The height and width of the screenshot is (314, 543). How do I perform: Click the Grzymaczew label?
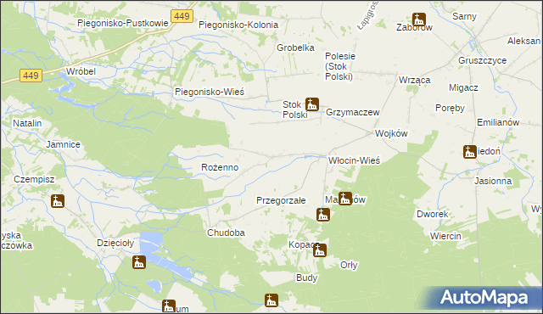click(x=353, y=113)
